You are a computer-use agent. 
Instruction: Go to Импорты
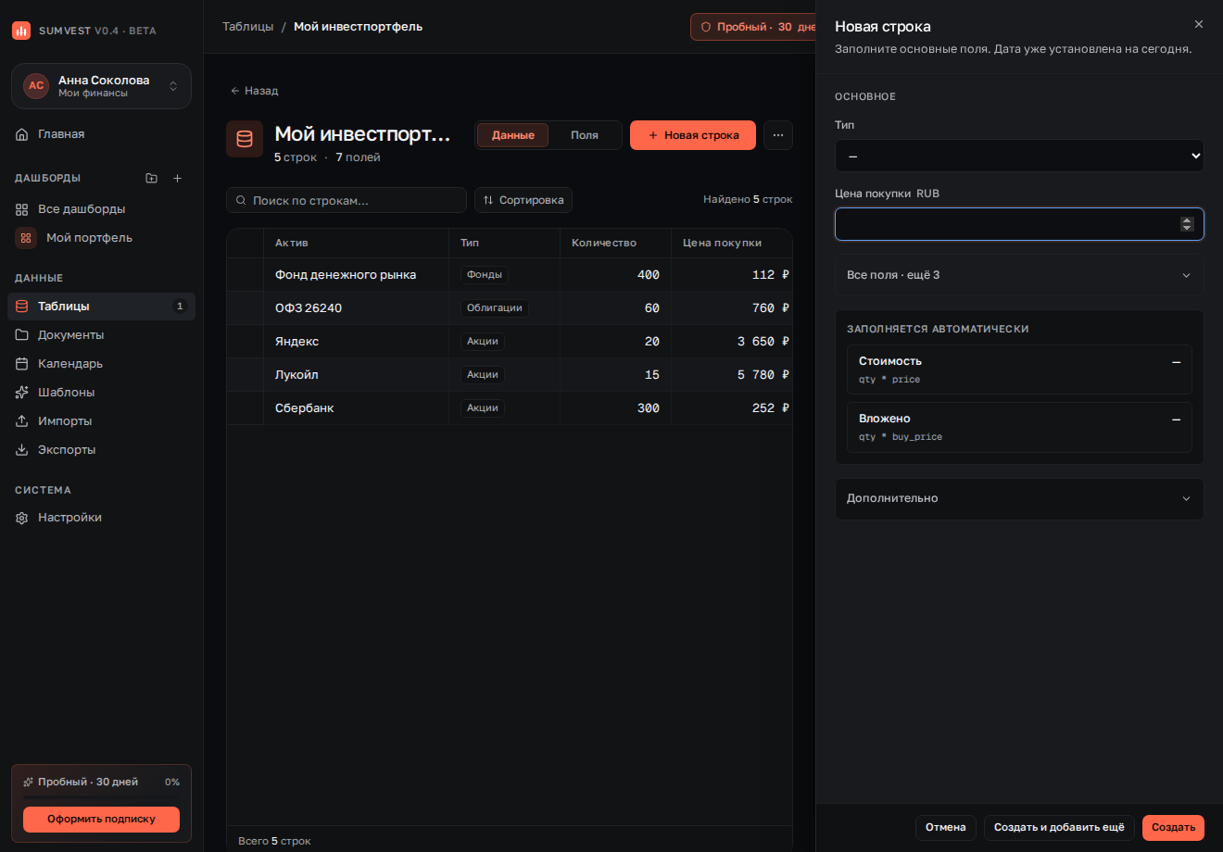click(x=102, y=421)
